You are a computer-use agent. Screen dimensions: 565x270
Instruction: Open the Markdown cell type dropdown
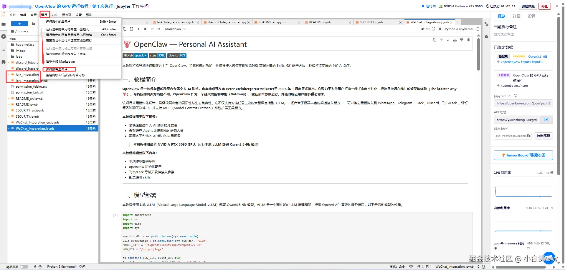pos(175,29)
